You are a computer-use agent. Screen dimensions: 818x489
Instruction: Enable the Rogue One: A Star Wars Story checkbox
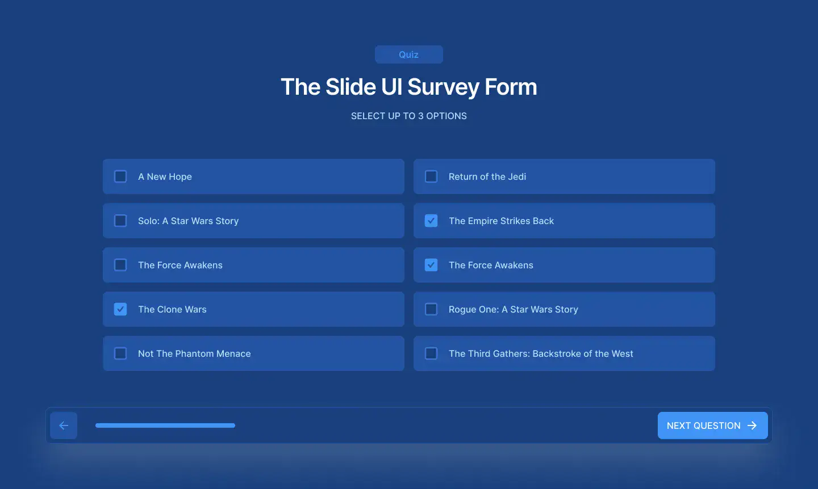point(431,309)
